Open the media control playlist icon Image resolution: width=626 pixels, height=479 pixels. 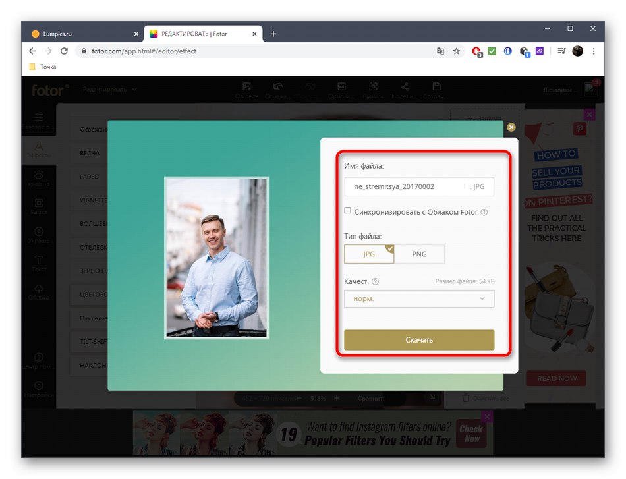coord(561,51)
